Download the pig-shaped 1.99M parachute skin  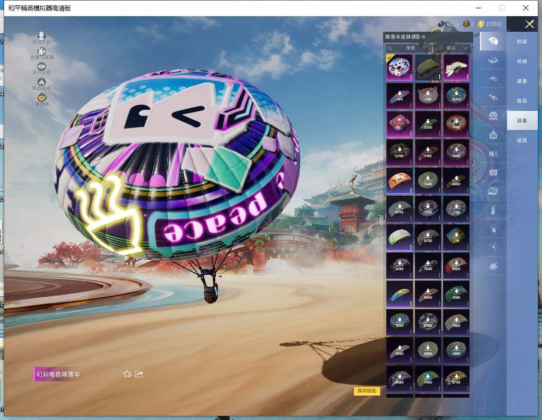427,96
